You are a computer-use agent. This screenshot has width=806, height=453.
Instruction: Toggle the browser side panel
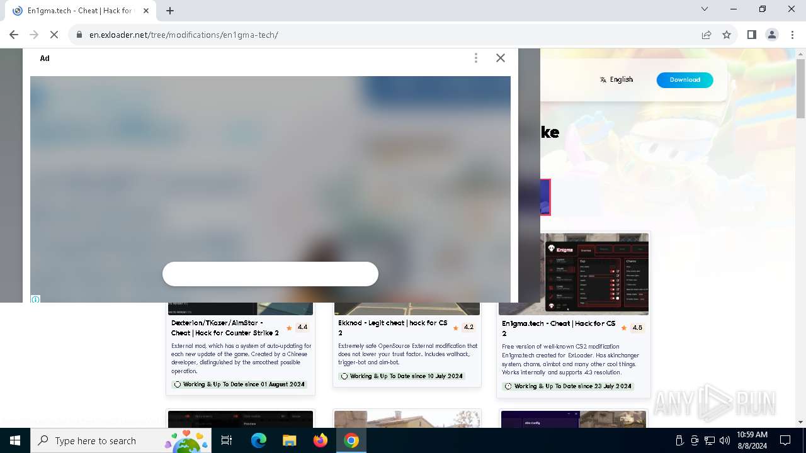[x=751, y=35]
